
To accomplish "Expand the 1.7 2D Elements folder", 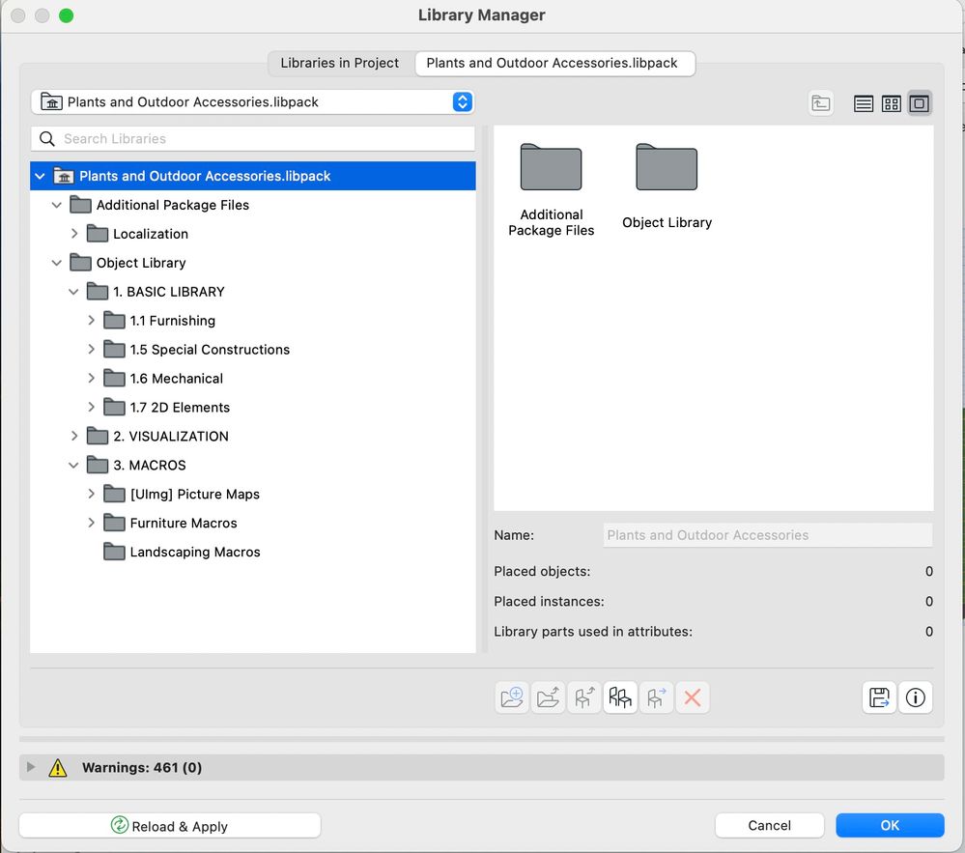I will [91, 408].
